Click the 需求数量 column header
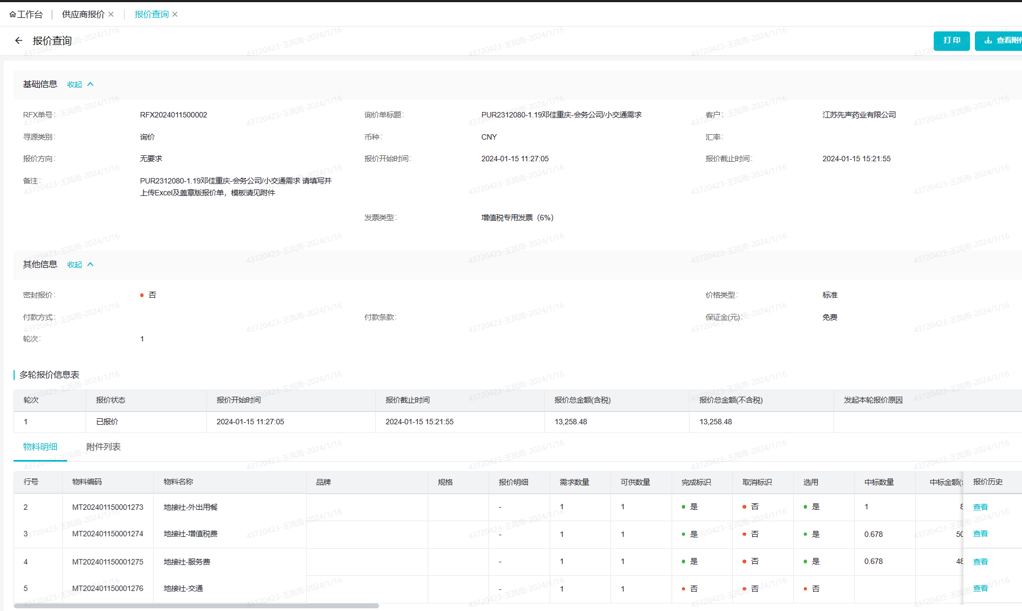This screenshot has height=611, width=1022. (574, 482)
